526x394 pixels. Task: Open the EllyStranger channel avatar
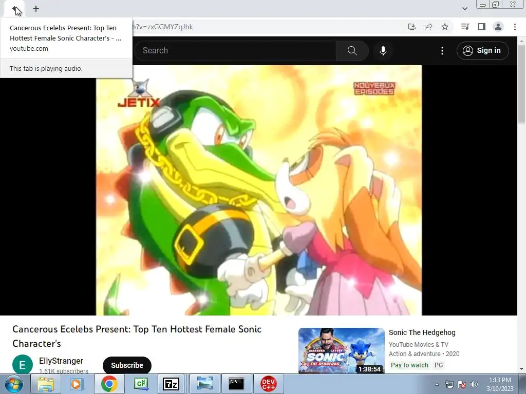(x=23, y=365)
